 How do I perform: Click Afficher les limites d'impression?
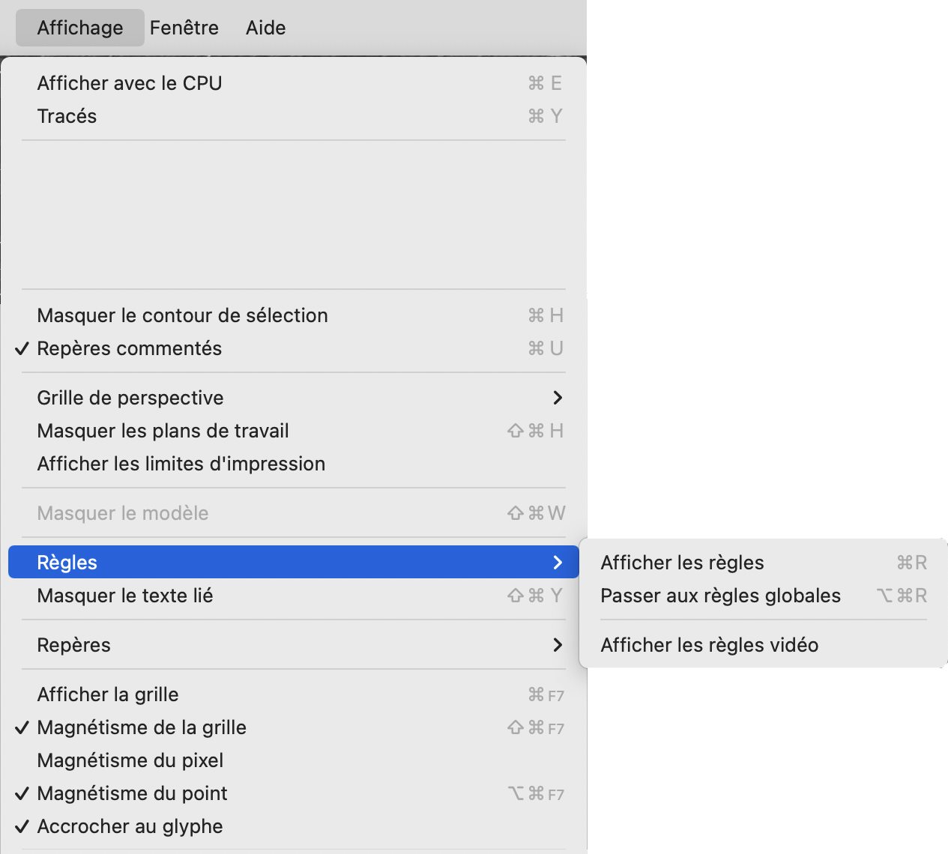click(x=181, y=464)
